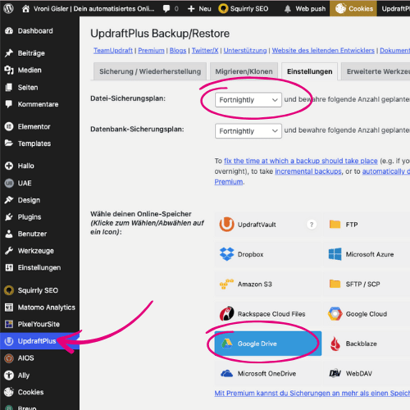Choose Amazon S3 storage option
This screenshot has height=410, width=410.
pos(267,284)
